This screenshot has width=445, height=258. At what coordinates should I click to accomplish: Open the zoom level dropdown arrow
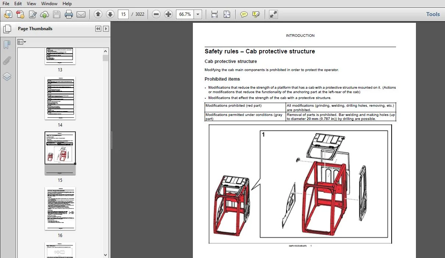(198, 14)
